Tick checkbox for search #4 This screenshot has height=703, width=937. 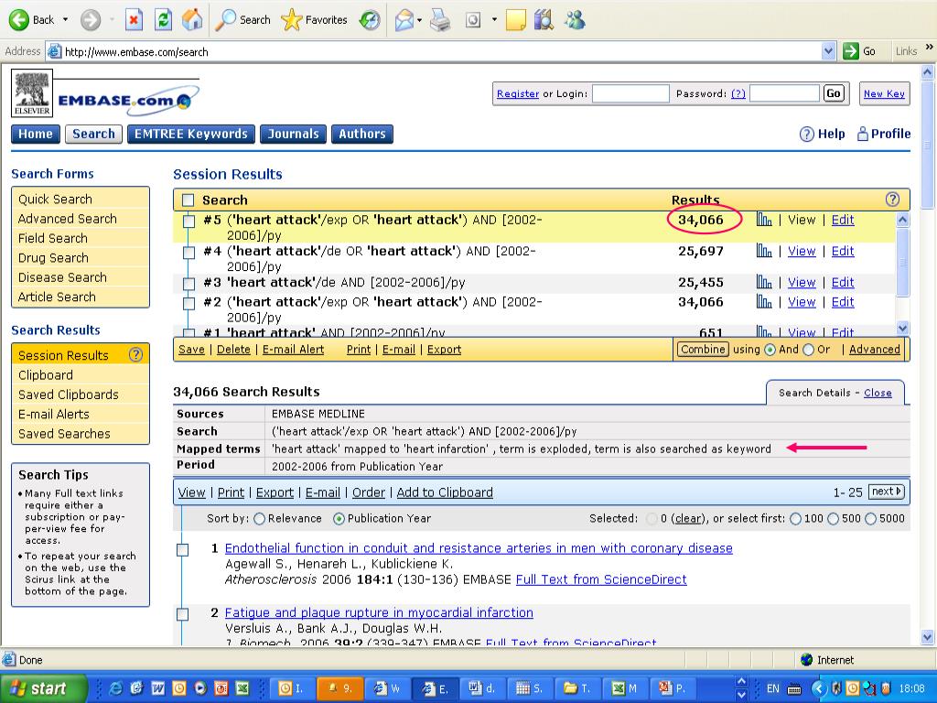coord(188,253)
